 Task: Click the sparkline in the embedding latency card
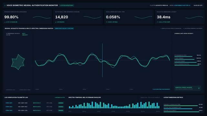pyautogui.click(x=194, y=17)
